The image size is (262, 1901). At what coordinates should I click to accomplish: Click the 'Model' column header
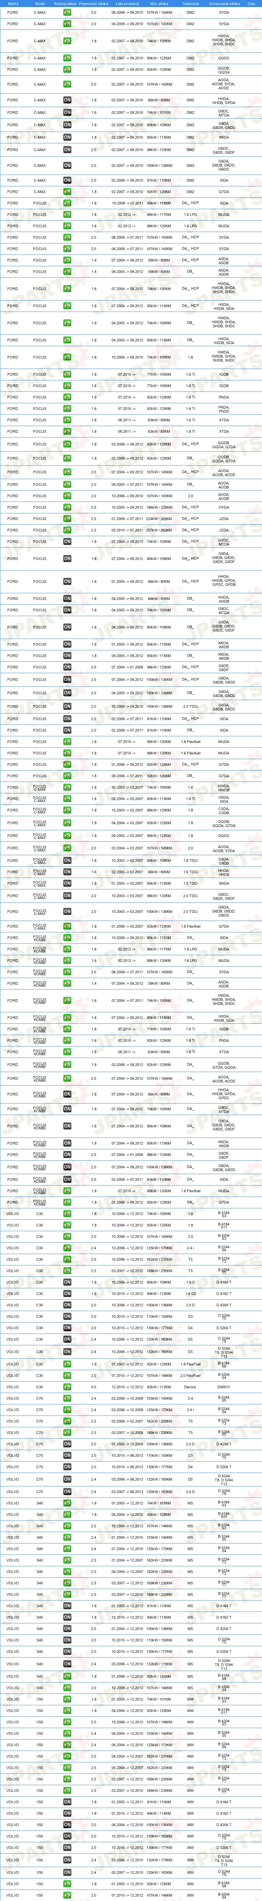(40, 4)
